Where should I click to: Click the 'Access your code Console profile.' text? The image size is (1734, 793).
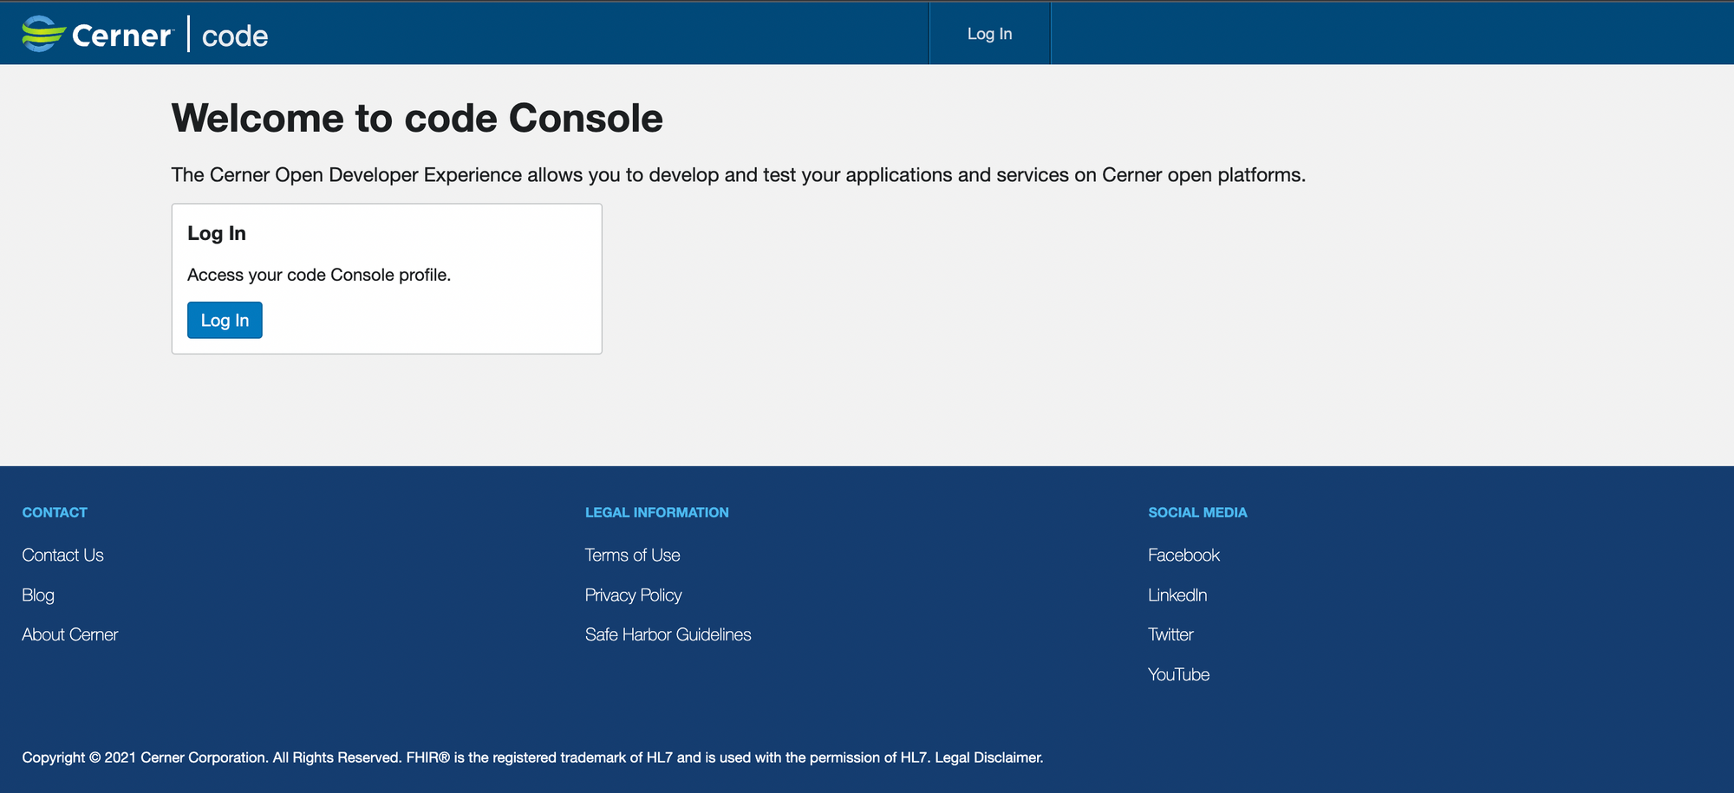click(319, 275)
